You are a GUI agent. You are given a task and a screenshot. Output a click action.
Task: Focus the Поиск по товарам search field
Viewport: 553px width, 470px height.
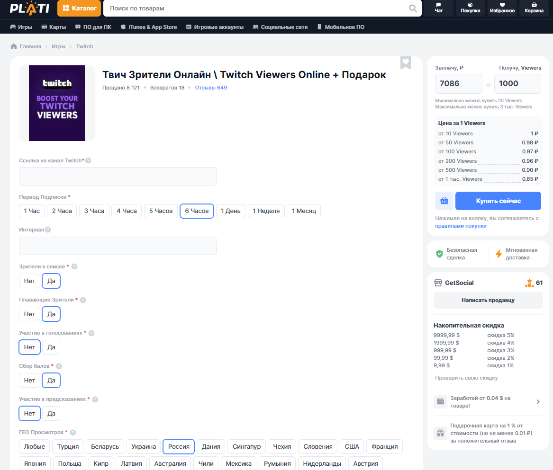tap(257, 8)
